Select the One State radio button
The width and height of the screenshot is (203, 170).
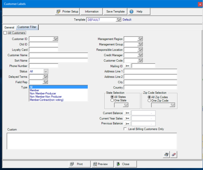112,100
